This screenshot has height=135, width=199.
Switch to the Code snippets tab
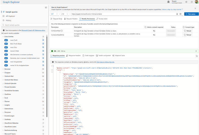(x=88, y=56)
